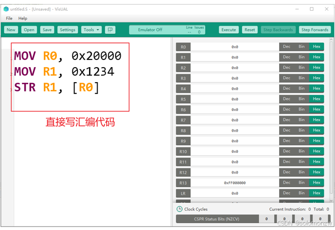Image resolution: width=335 pixels, height=230 pixels.
Task: Click the toggle panel view icon button
Action: pyautogui.click(x=110, y=30)
